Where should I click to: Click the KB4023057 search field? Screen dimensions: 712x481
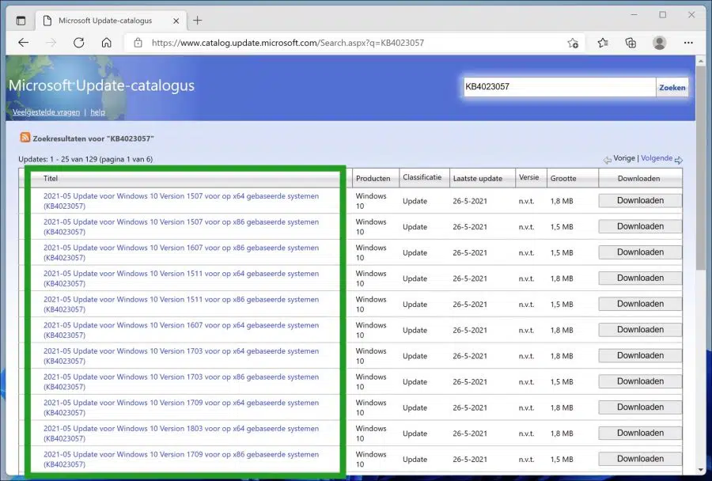pos(559,87)
